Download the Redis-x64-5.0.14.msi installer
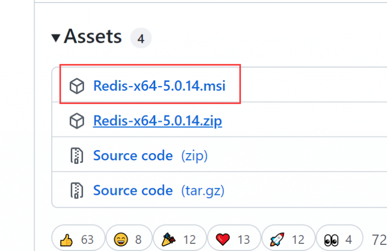387x251 pixels. (x=159, y=86)
